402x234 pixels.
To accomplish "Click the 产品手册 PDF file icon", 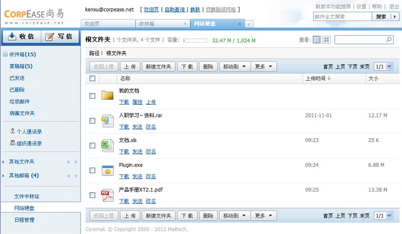I will (107, 195).
